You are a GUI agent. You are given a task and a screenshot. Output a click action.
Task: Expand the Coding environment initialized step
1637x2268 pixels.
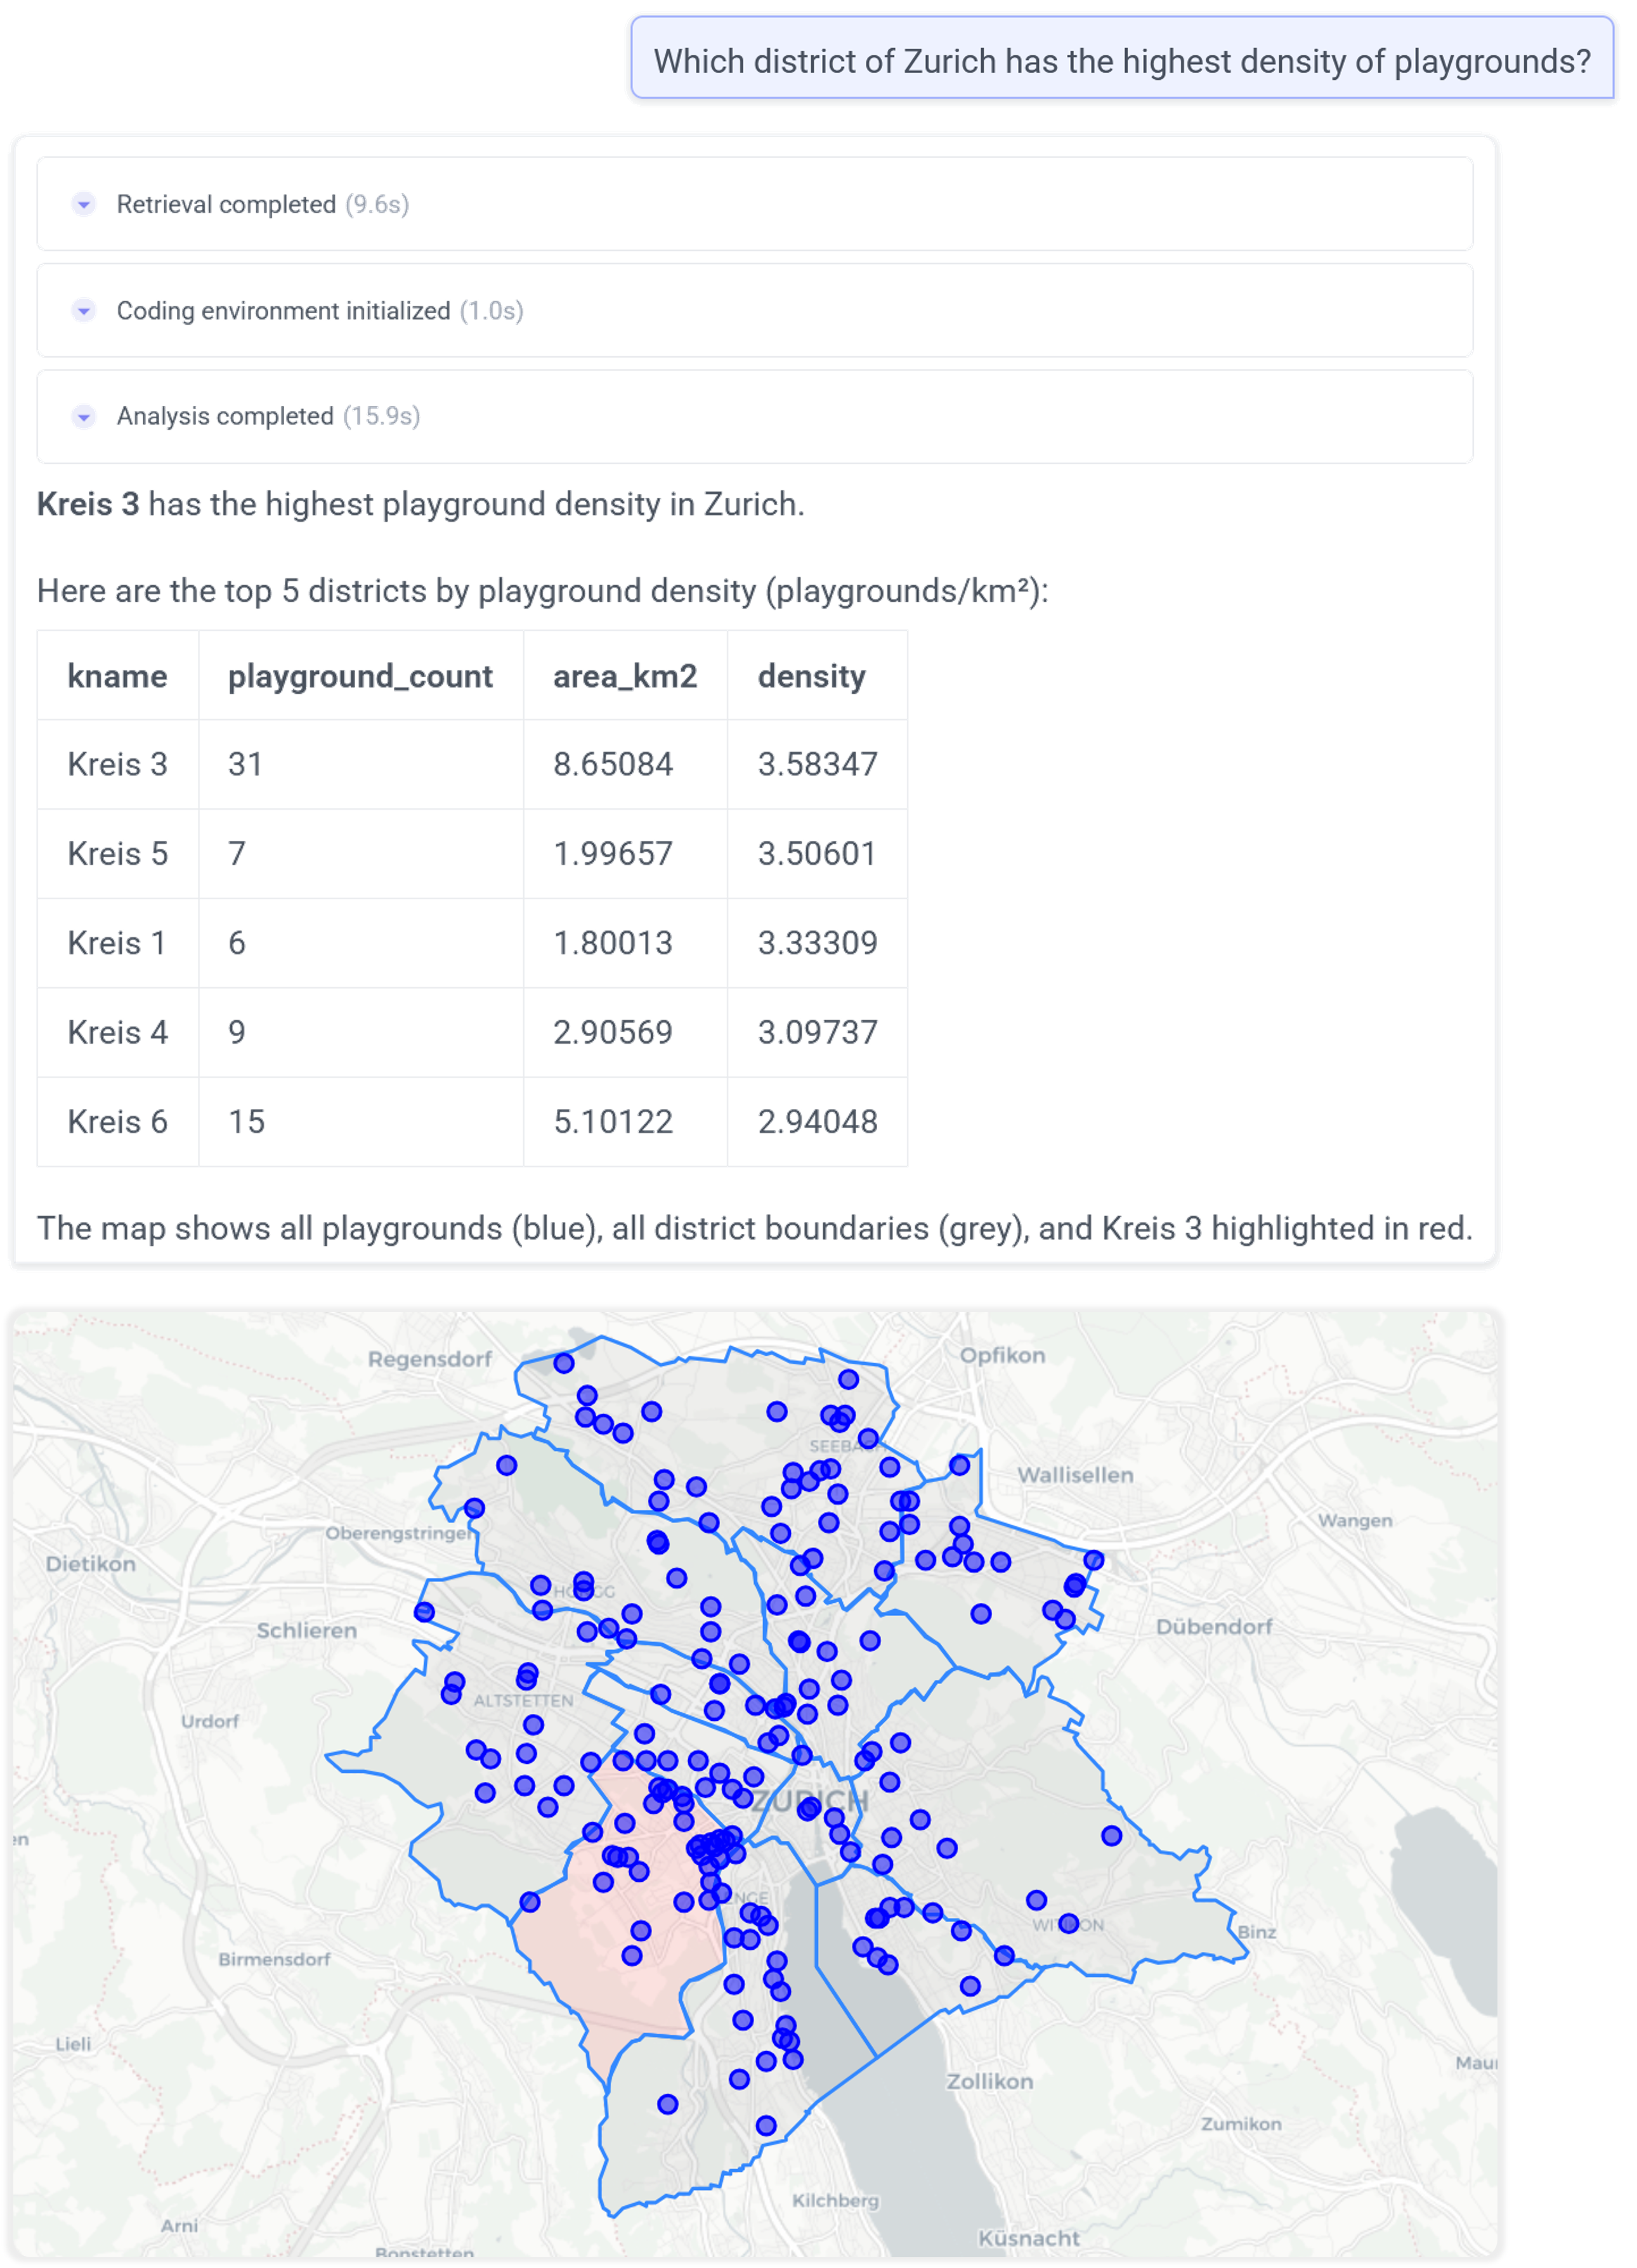(283, 311)
